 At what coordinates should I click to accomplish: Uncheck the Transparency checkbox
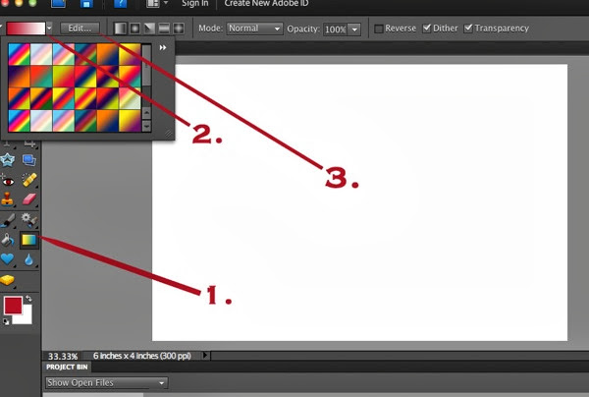point(468,28)
